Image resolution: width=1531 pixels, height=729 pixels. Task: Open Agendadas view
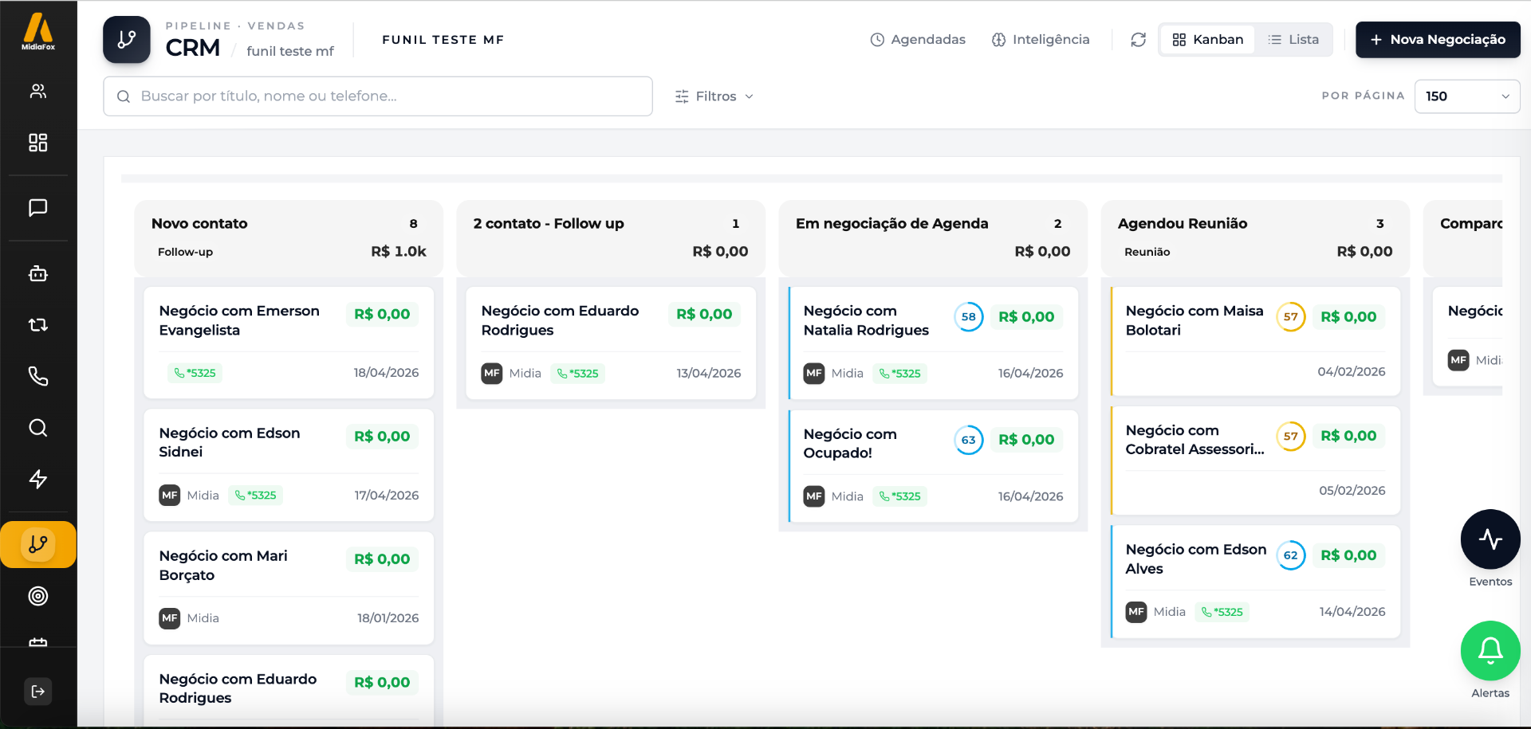pyautogui.click(x=918, y=40)
